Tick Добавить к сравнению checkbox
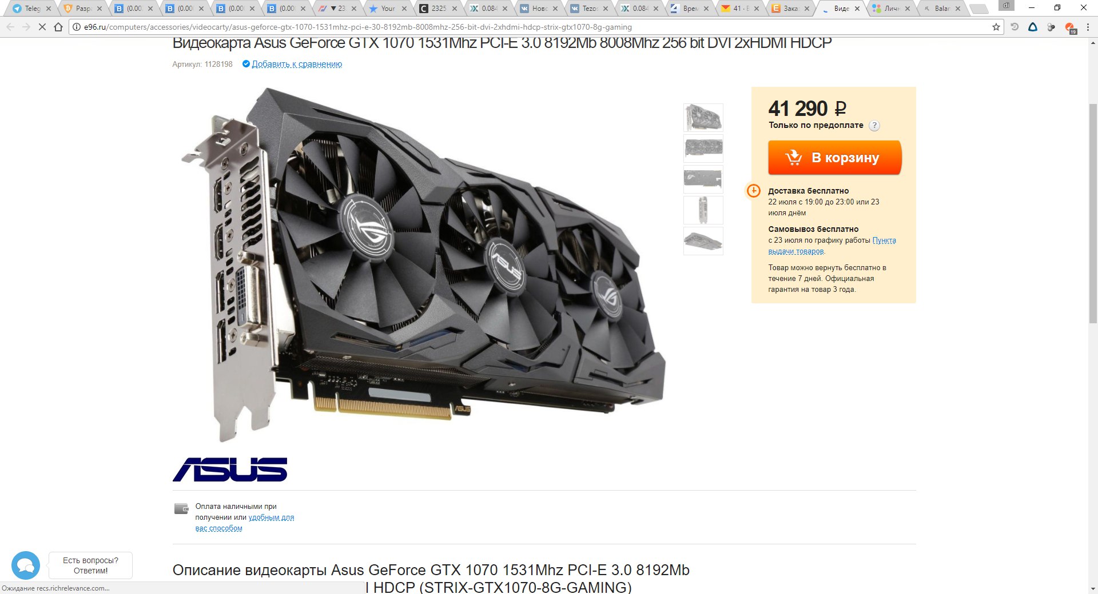Viewport: 1098px width, 594px height. tap(246, 64)
